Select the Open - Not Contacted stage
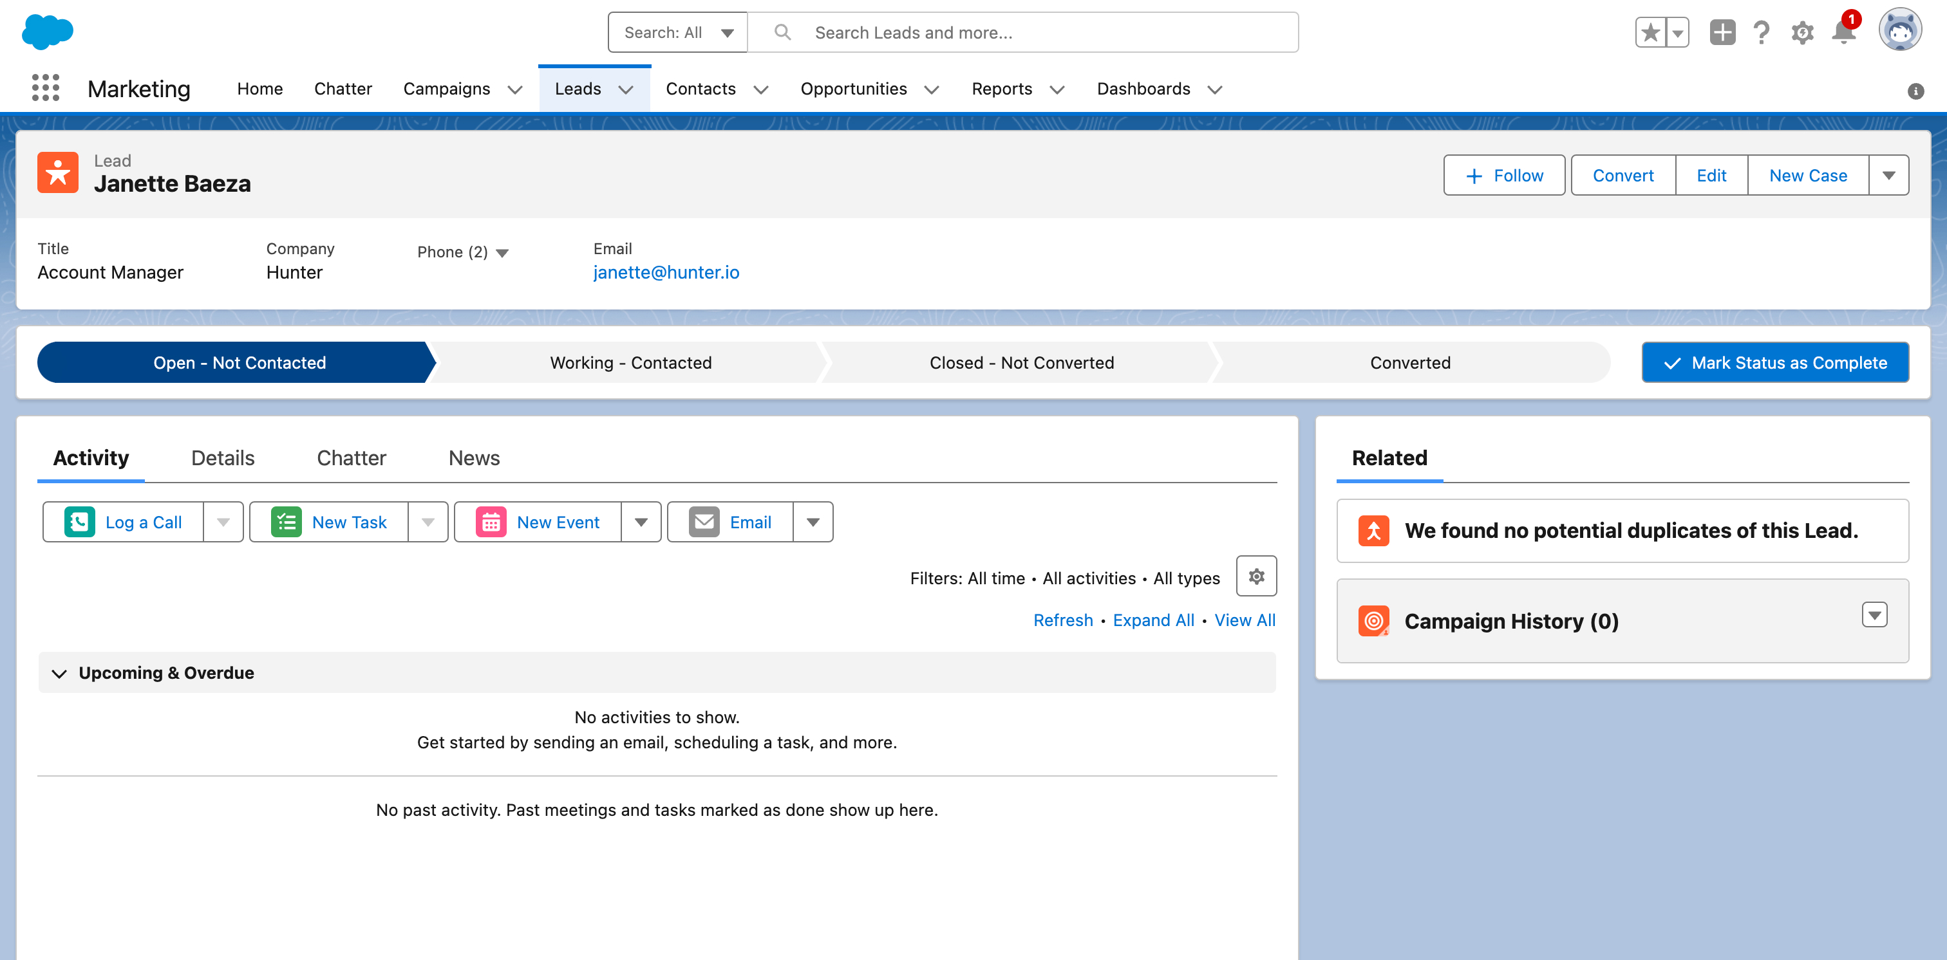The height and width of the screenshot is (960, 1947). [239, 362]
